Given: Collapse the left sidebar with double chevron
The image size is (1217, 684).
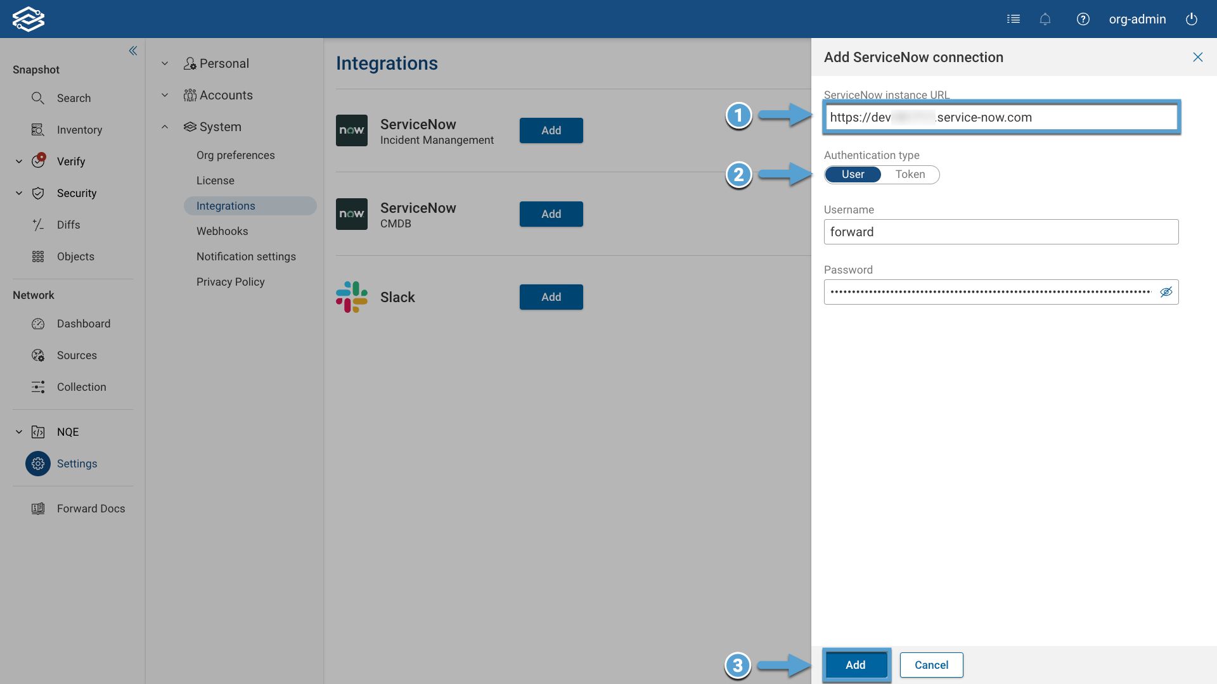Looking at the screenshot, I should point(133,51).
